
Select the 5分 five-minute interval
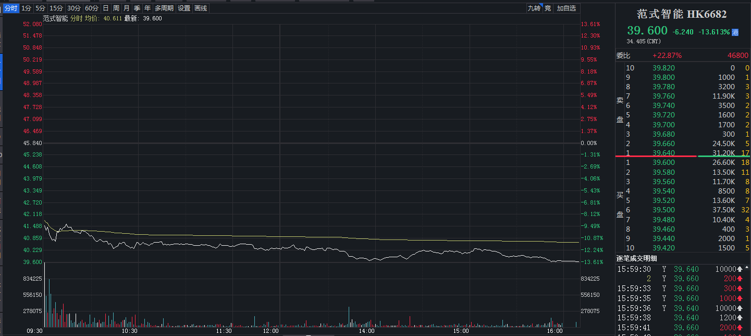(41, 8)
